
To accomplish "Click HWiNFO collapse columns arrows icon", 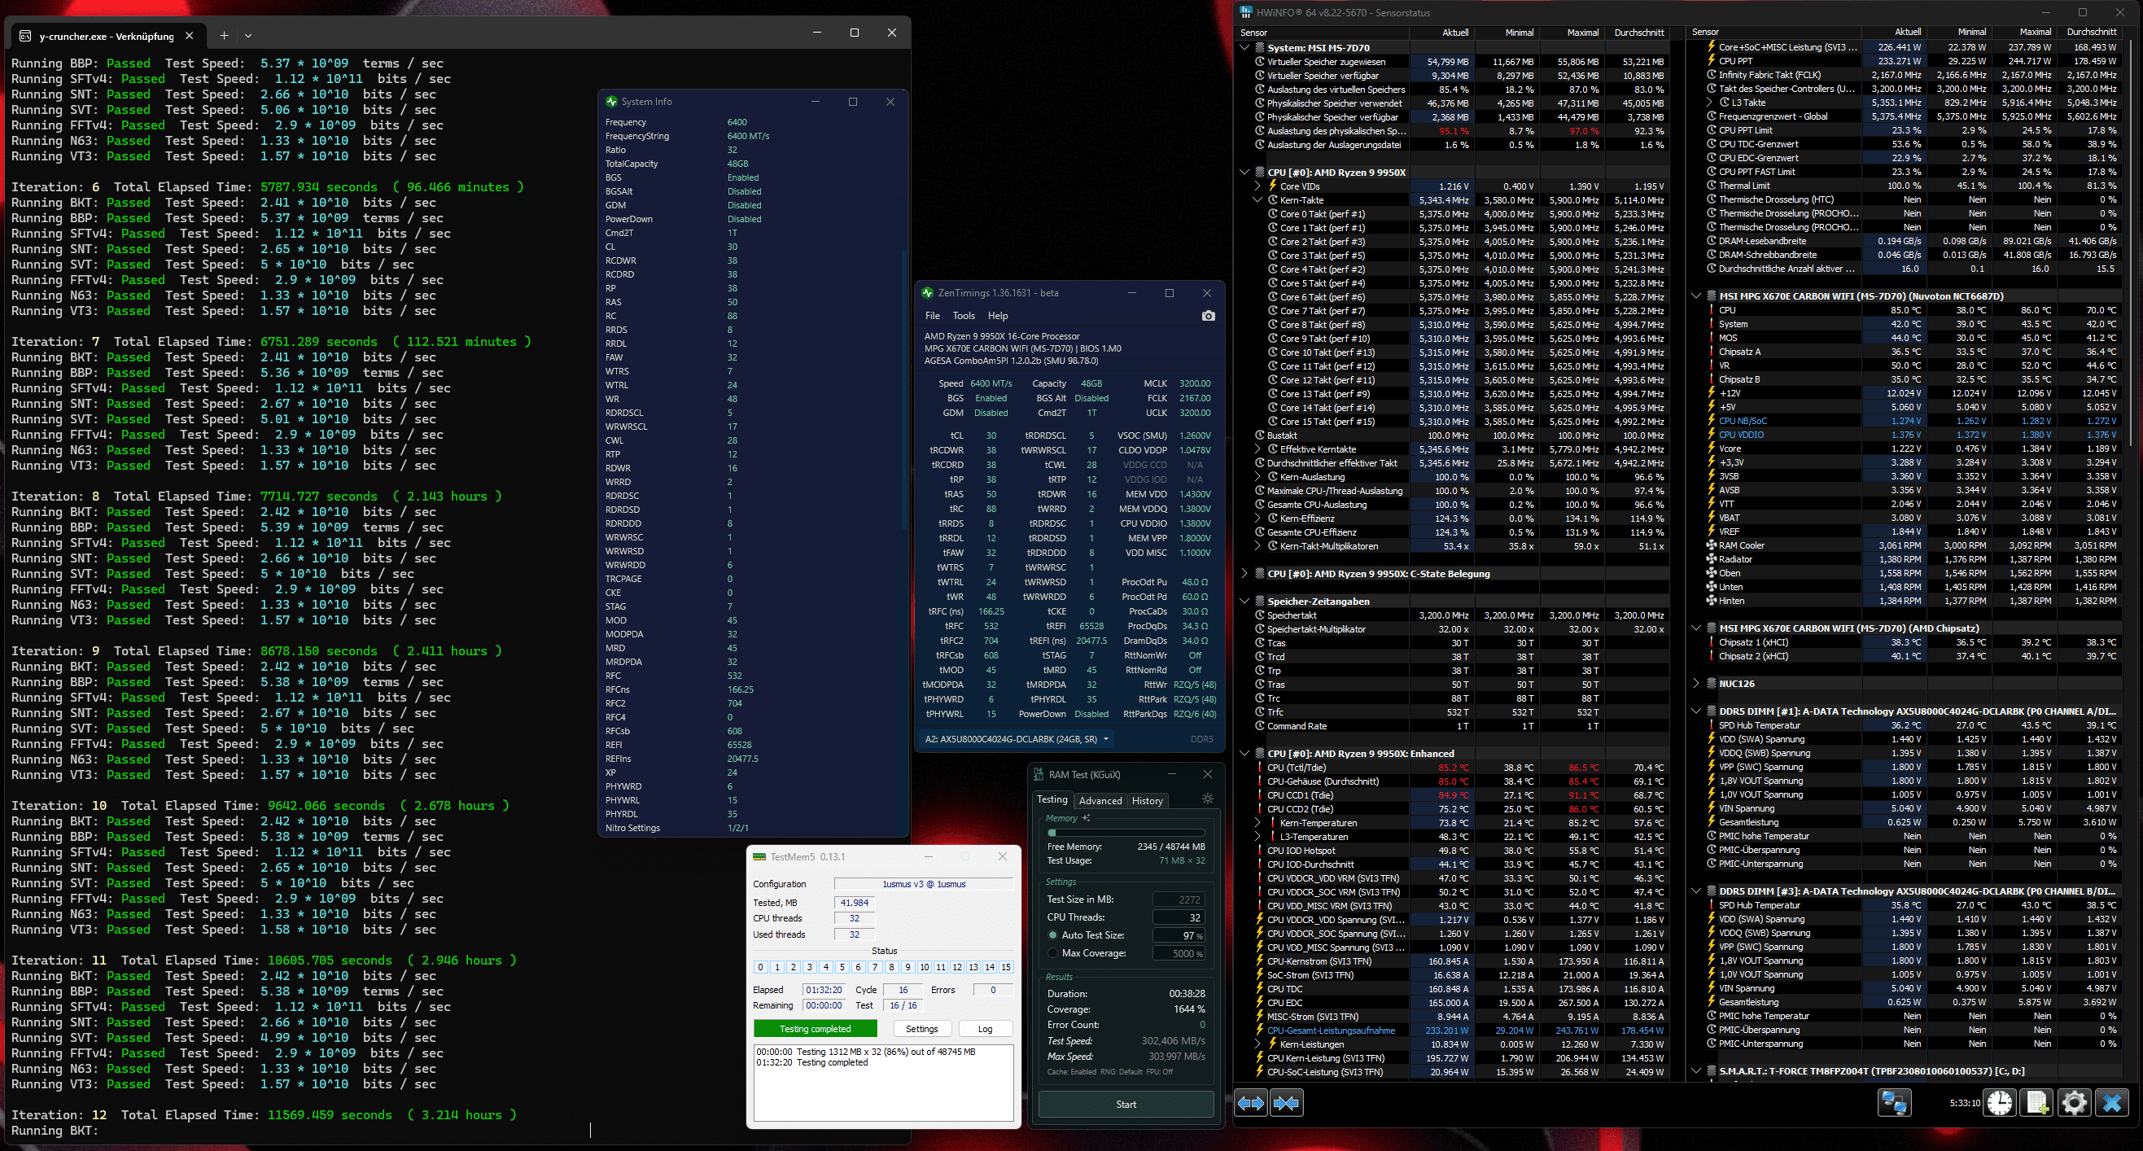I will coord(1286,1103).
